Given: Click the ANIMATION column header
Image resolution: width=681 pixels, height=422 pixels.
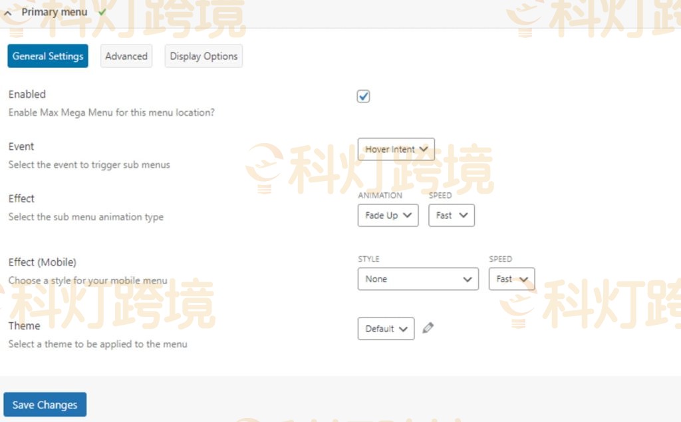Looking at the screenshot, I should pos(380,195).
